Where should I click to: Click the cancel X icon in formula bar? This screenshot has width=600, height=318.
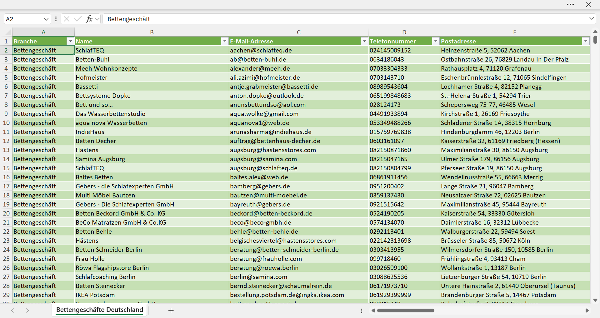click(x=67, y=19)
